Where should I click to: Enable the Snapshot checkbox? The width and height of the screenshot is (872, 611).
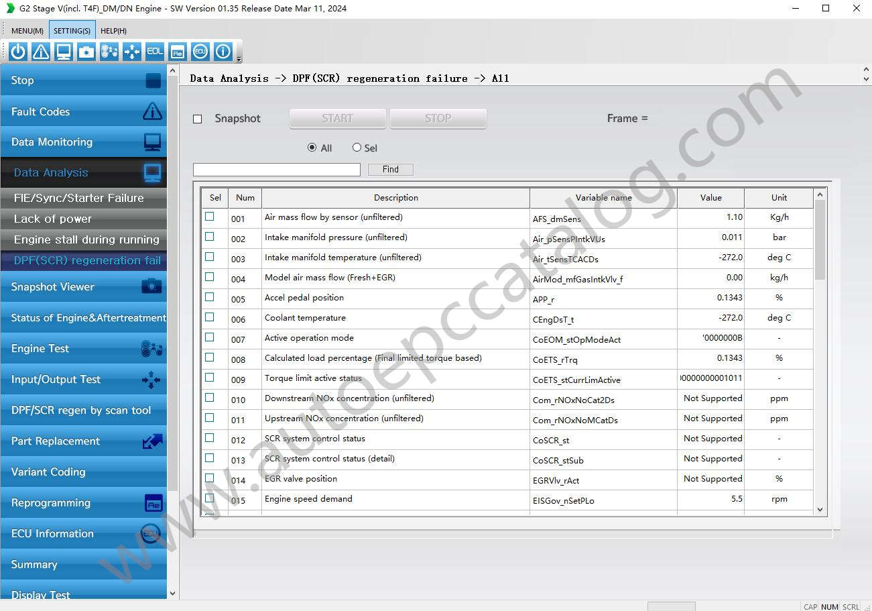tap(198, 118)
